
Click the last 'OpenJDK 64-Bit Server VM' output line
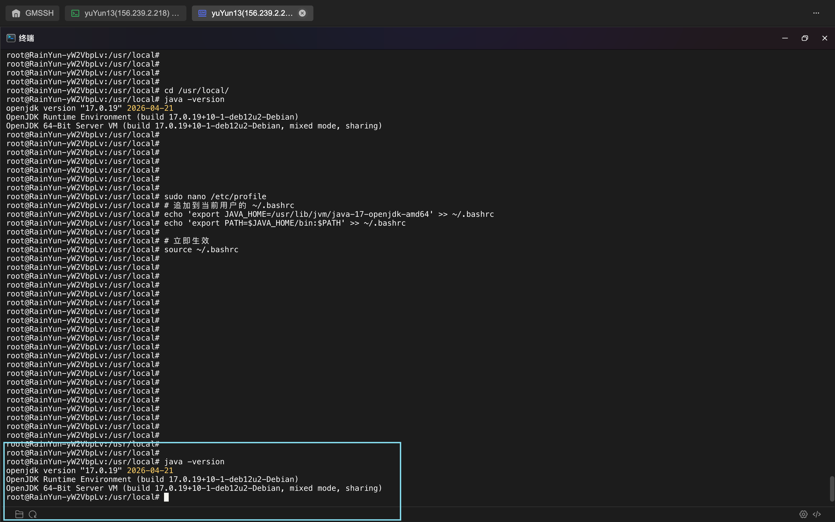tap(194, 488)
